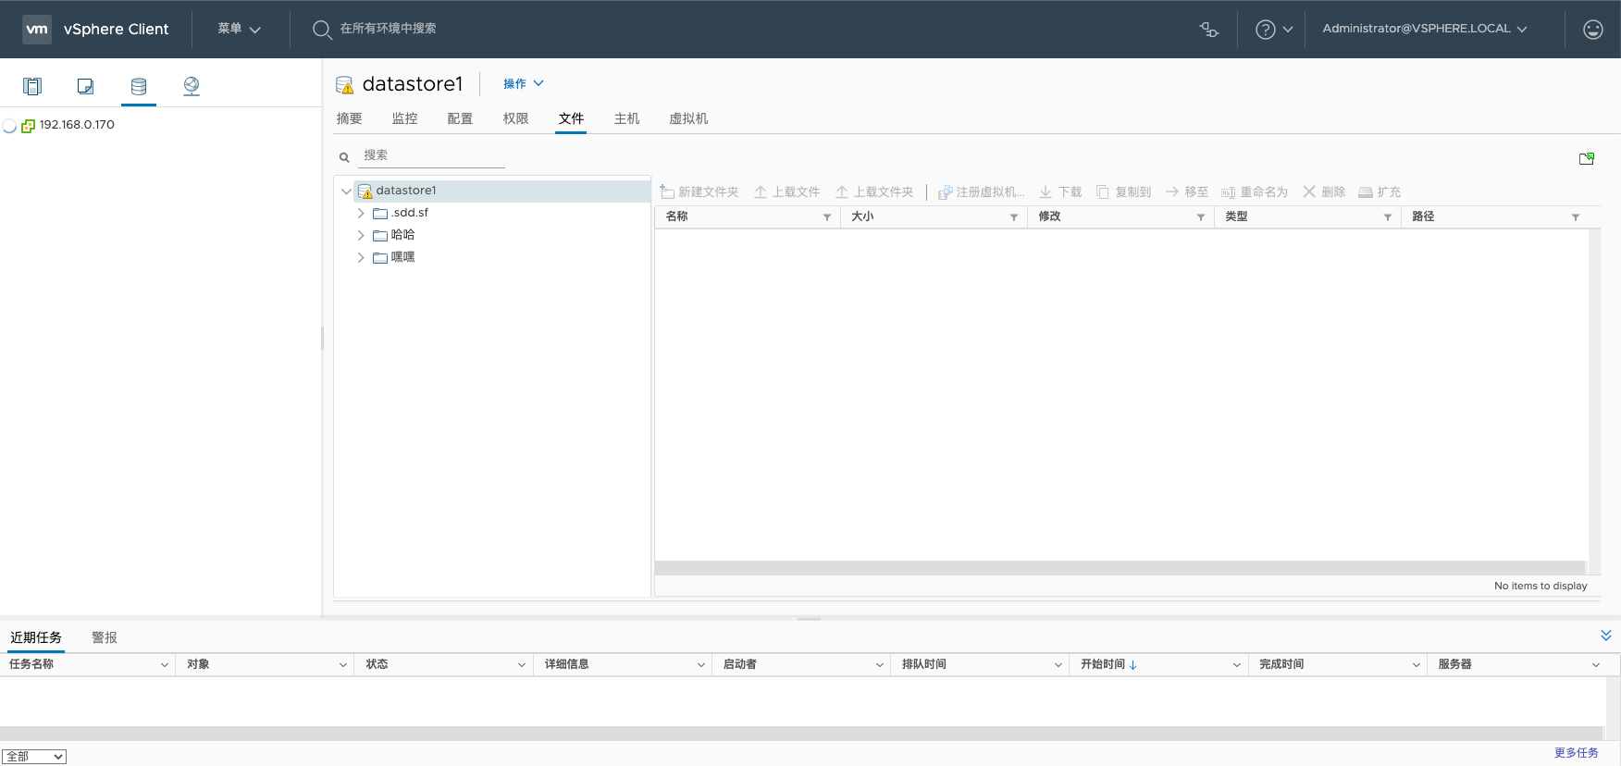
Task: Switch to the VMs and Templates view icon
Action: (85, 86)
